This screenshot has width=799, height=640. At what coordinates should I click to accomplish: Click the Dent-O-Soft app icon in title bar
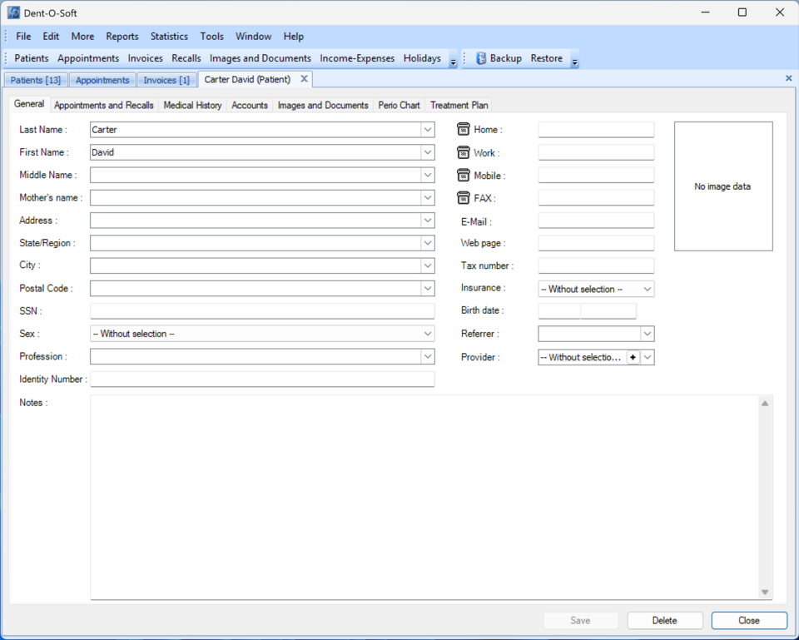point(13,12)
